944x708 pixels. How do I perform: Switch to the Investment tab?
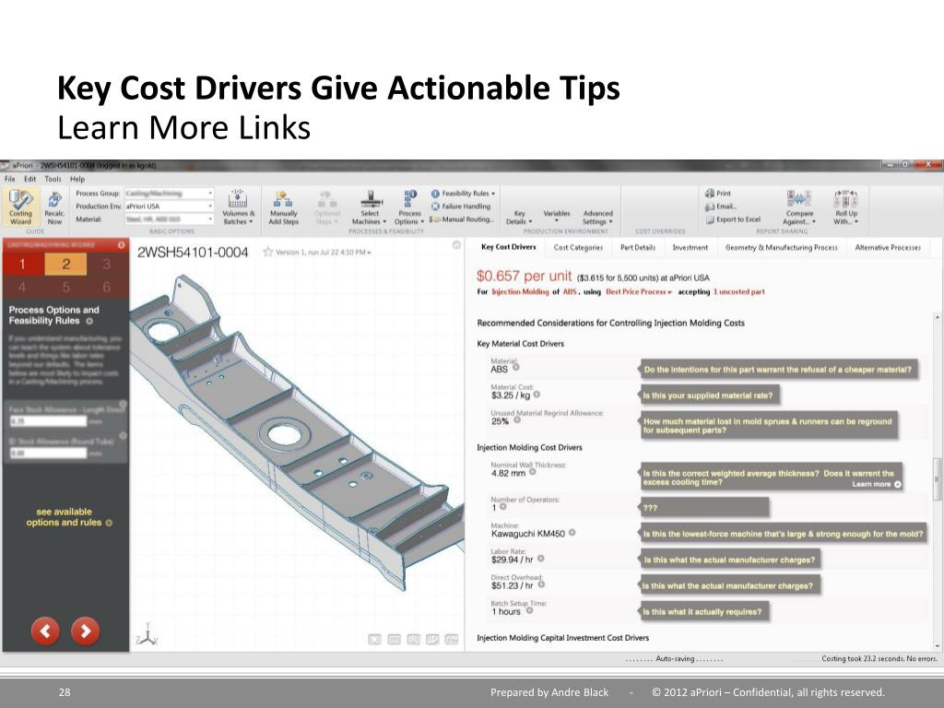pyautogui.click(x=690, y=247)
